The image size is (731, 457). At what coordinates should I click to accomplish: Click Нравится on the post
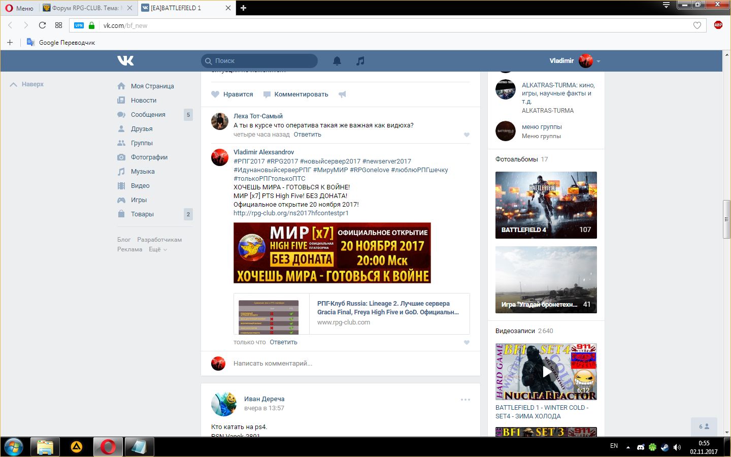(232, 94)
